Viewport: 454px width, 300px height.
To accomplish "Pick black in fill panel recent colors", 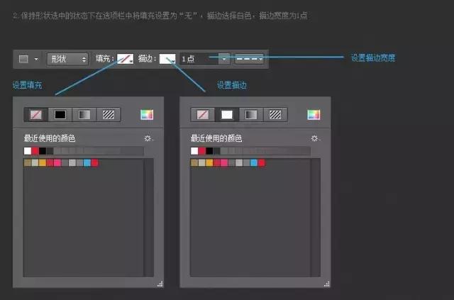I will click(x=43, y=151).
